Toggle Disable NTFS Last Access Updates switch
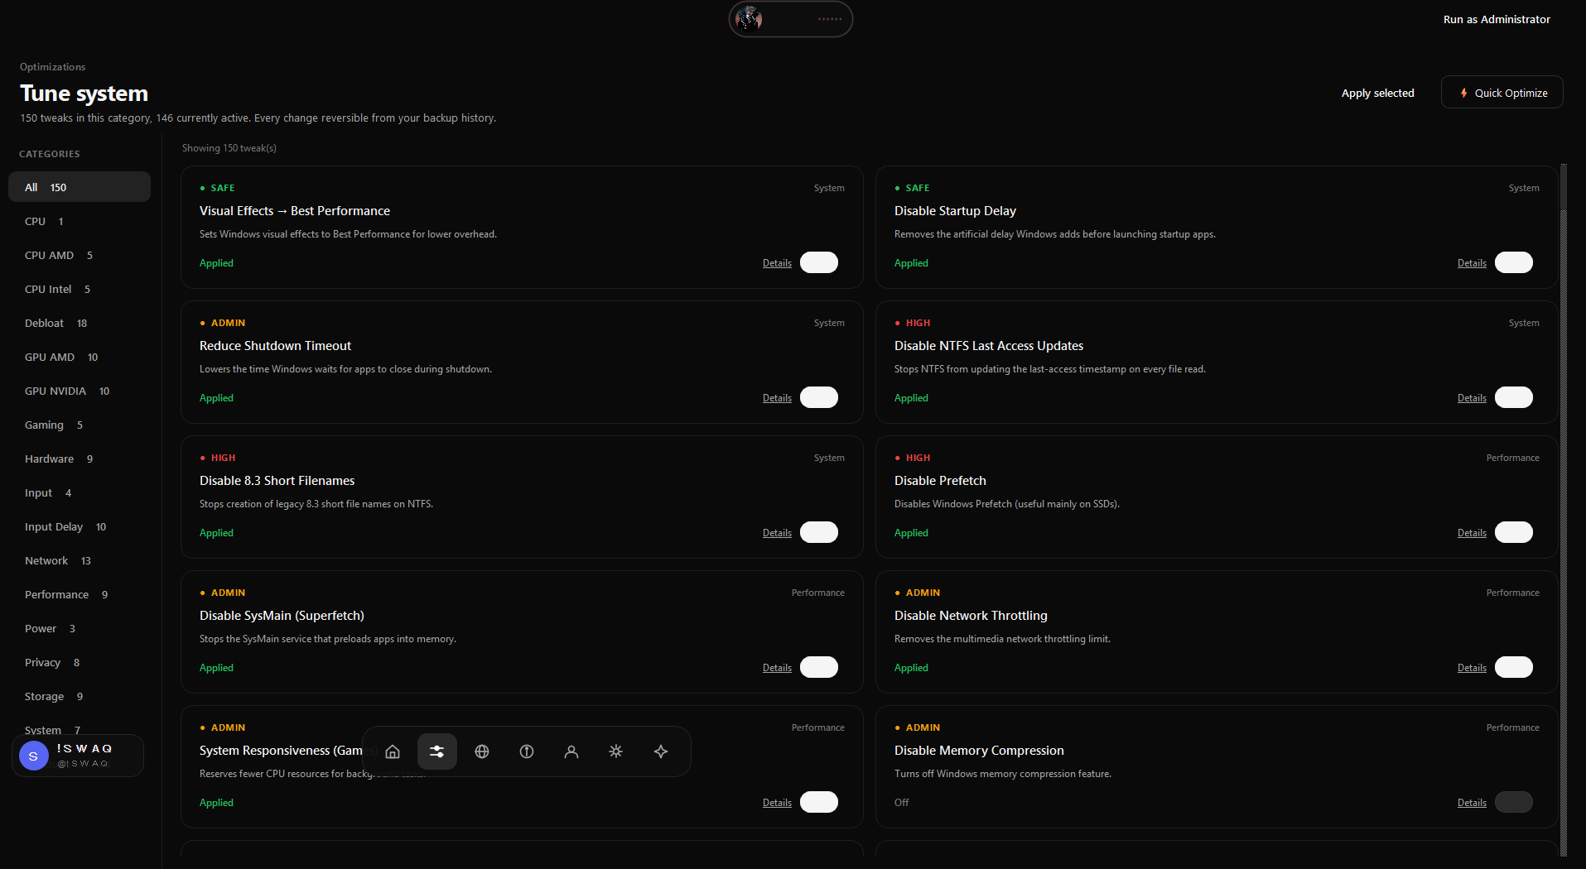Image resolution: width=1586 pixels, height=869 pixels. pos(1514,397)
